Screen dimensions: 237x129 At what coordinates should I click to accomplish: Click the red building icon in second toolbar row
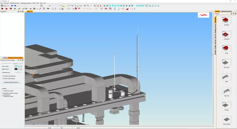point(2,9)
